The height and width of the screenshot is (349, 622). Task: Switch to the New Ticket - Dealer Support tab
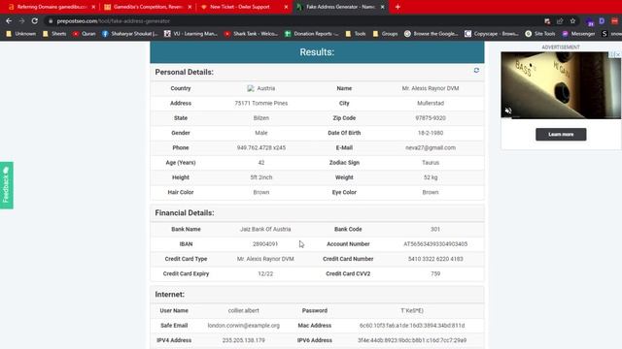point(244,7)
